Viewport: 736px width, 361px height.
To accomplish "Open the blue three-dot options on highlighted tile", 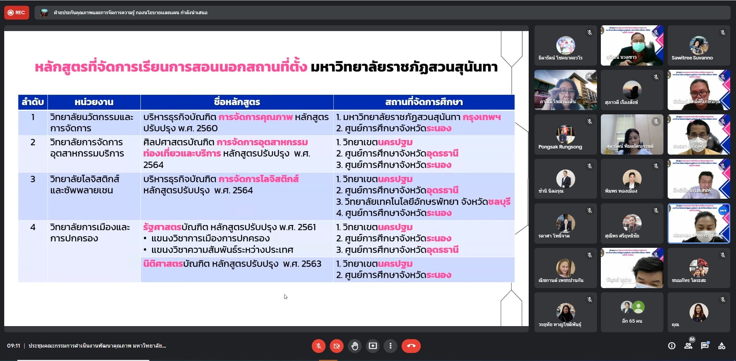I will pos(723,211).
